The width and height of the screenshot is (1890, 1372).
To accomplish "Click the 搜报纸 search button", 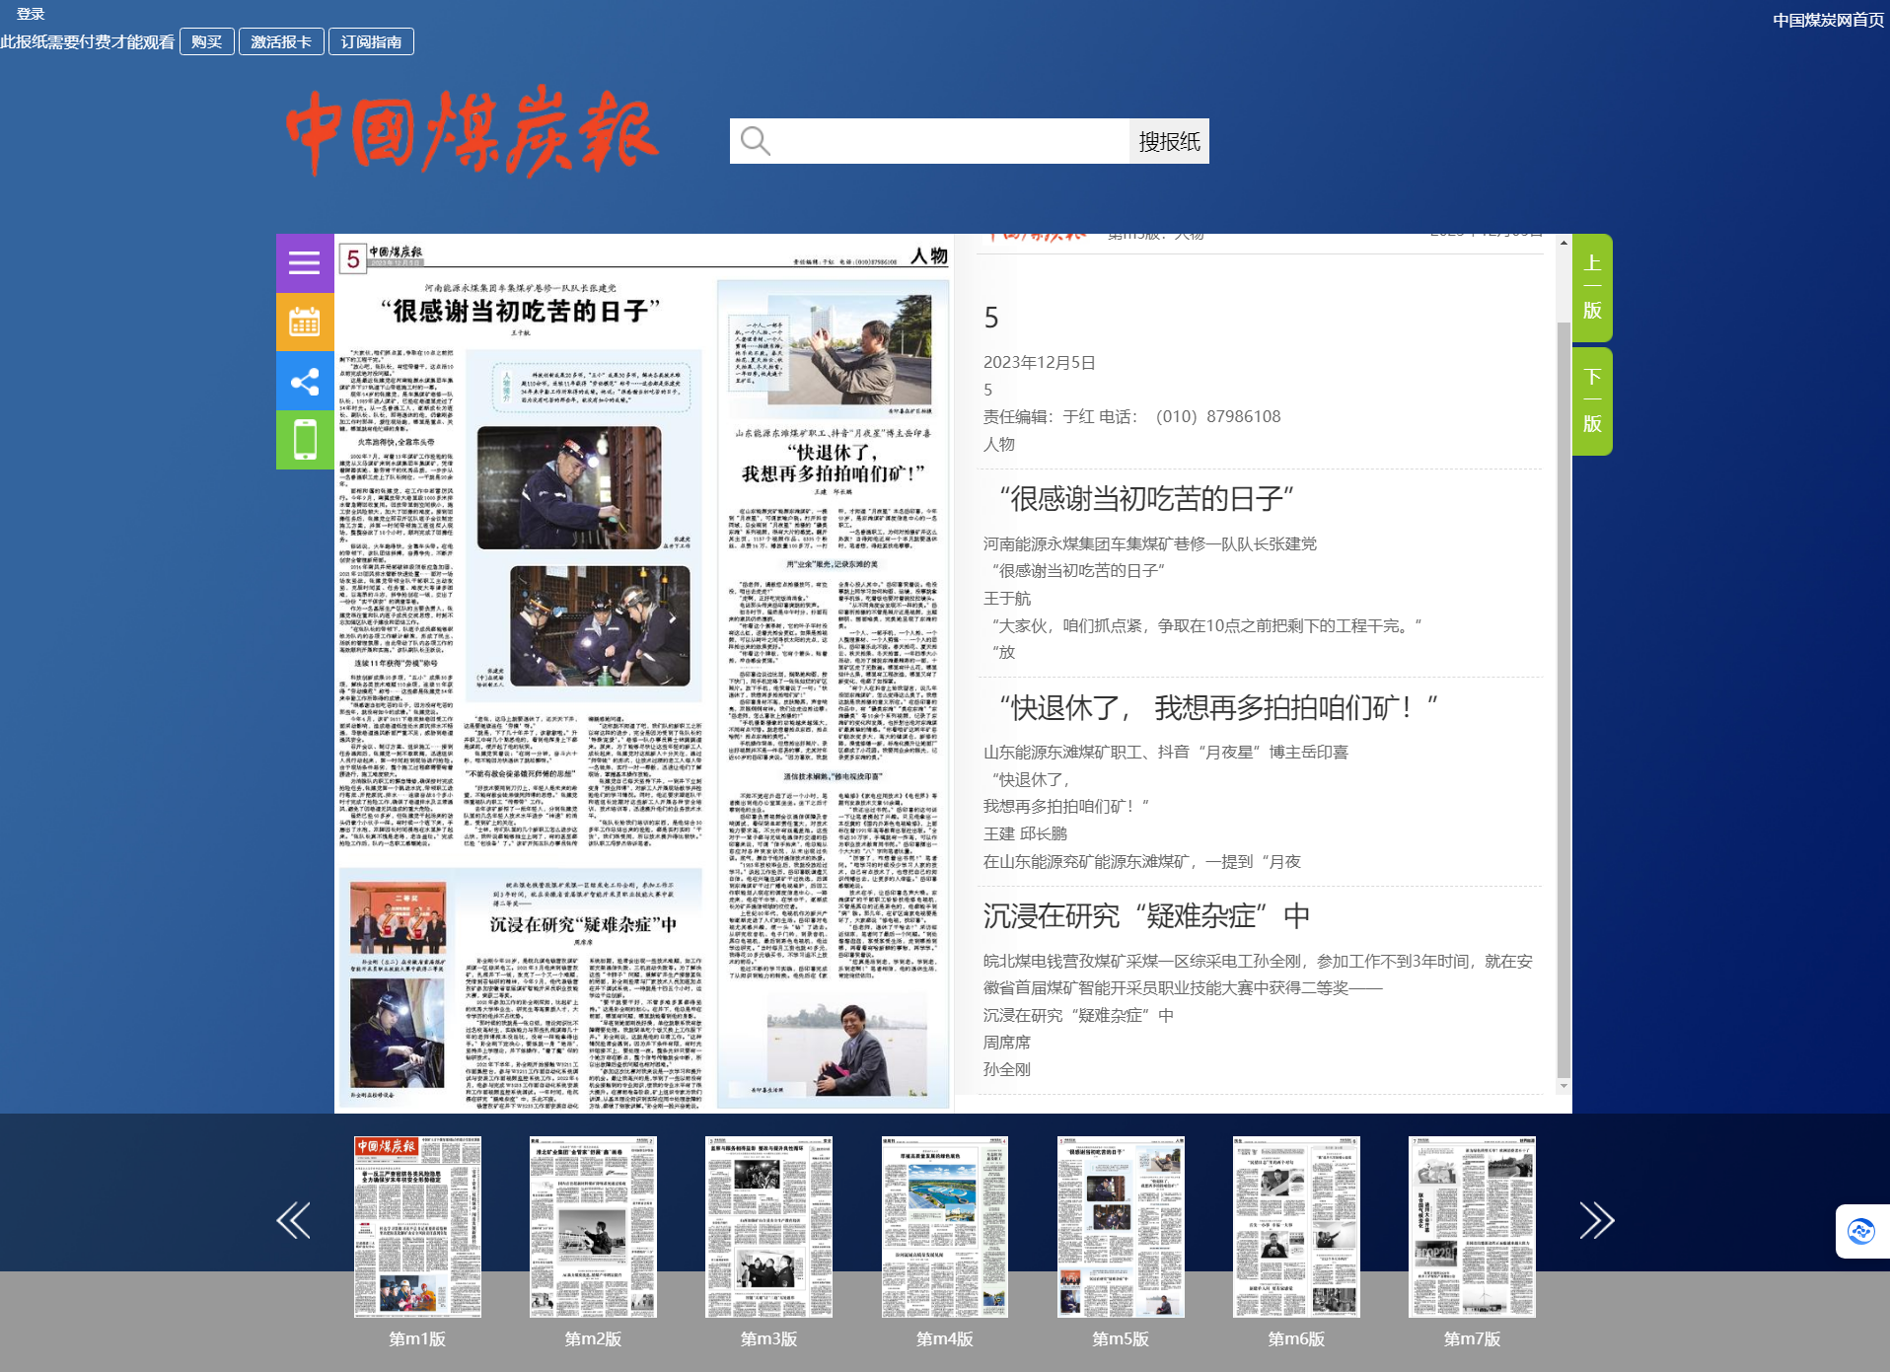I will click(x=1169, y=141).
